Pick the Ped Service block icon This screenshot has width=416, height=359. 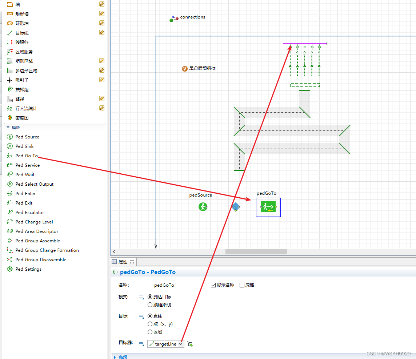(10, 165)
